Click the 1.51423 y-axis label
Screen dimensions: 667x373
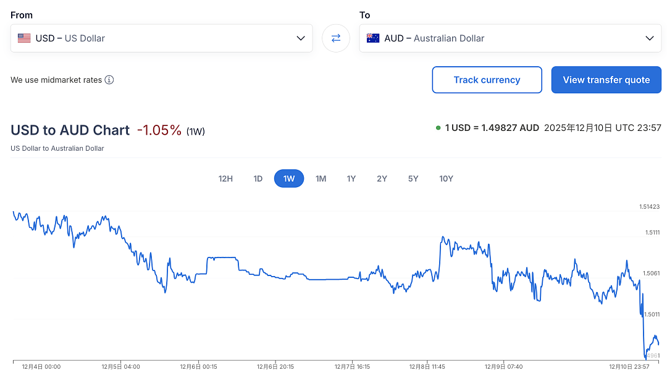pos(649,207)
